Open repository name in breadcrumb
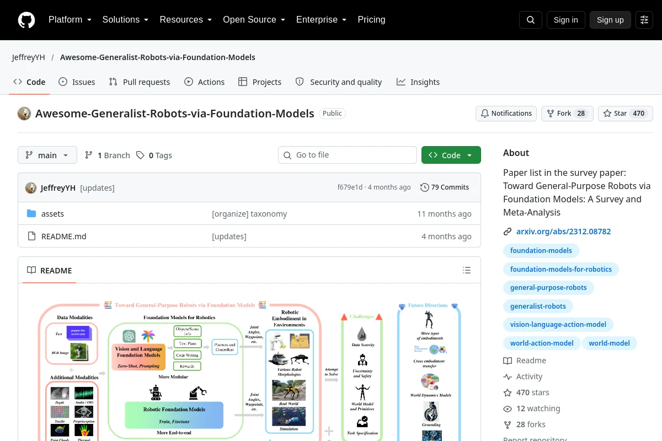 tap(158, 57)
